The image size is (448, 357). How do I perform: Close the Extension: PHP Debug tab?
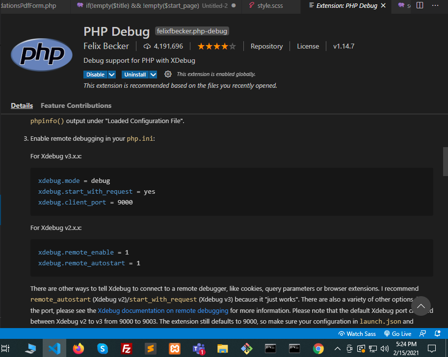pyautogui.click(x=383, y=5)
